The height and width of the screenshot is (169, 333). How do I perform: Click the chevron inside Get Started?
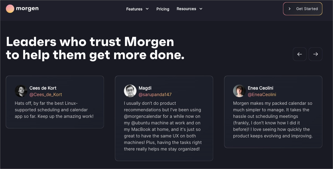click(289, 9)
